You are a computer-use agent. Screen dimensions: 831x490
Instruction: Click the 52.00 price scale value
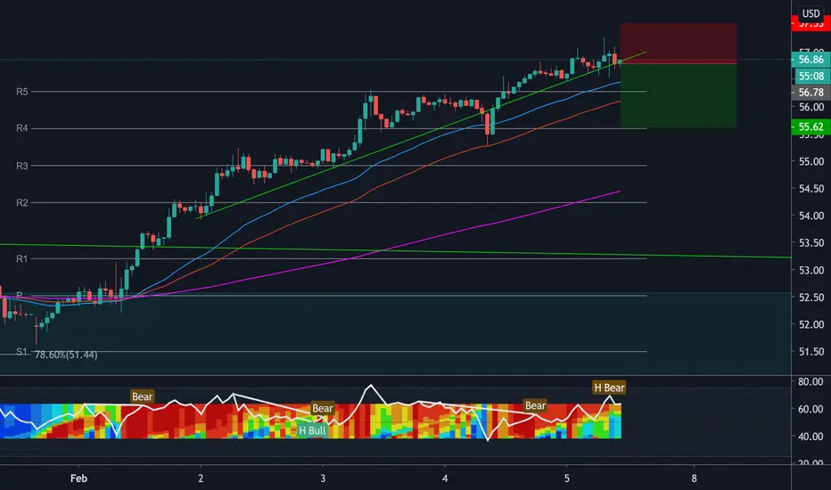pos(810,324)
